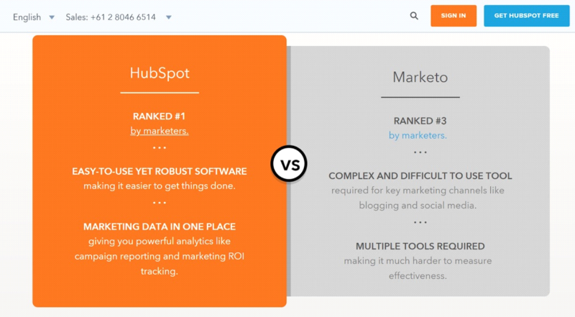This screenshot has height=317, width=575.
Task: Click MULTIPLE TOOLS REQUIRED heading
Action: tap(420, 246)
